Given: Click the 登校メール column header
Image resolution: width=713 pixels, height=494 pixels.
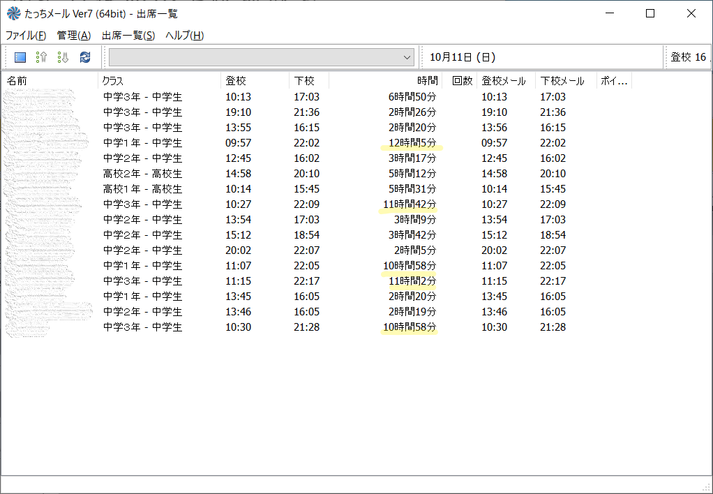Looking at the screenshot, I should coord(506,81).
